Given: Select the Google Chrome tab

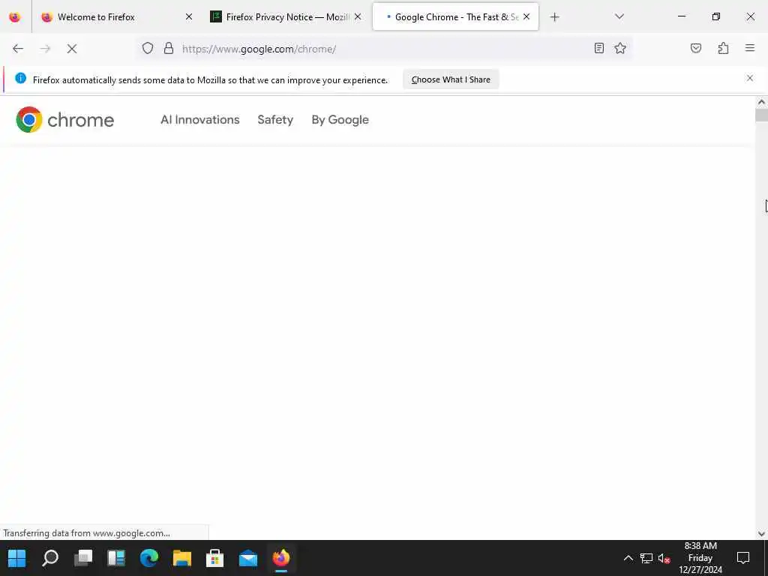Looking at the screenshot, I should pos(455,16).
